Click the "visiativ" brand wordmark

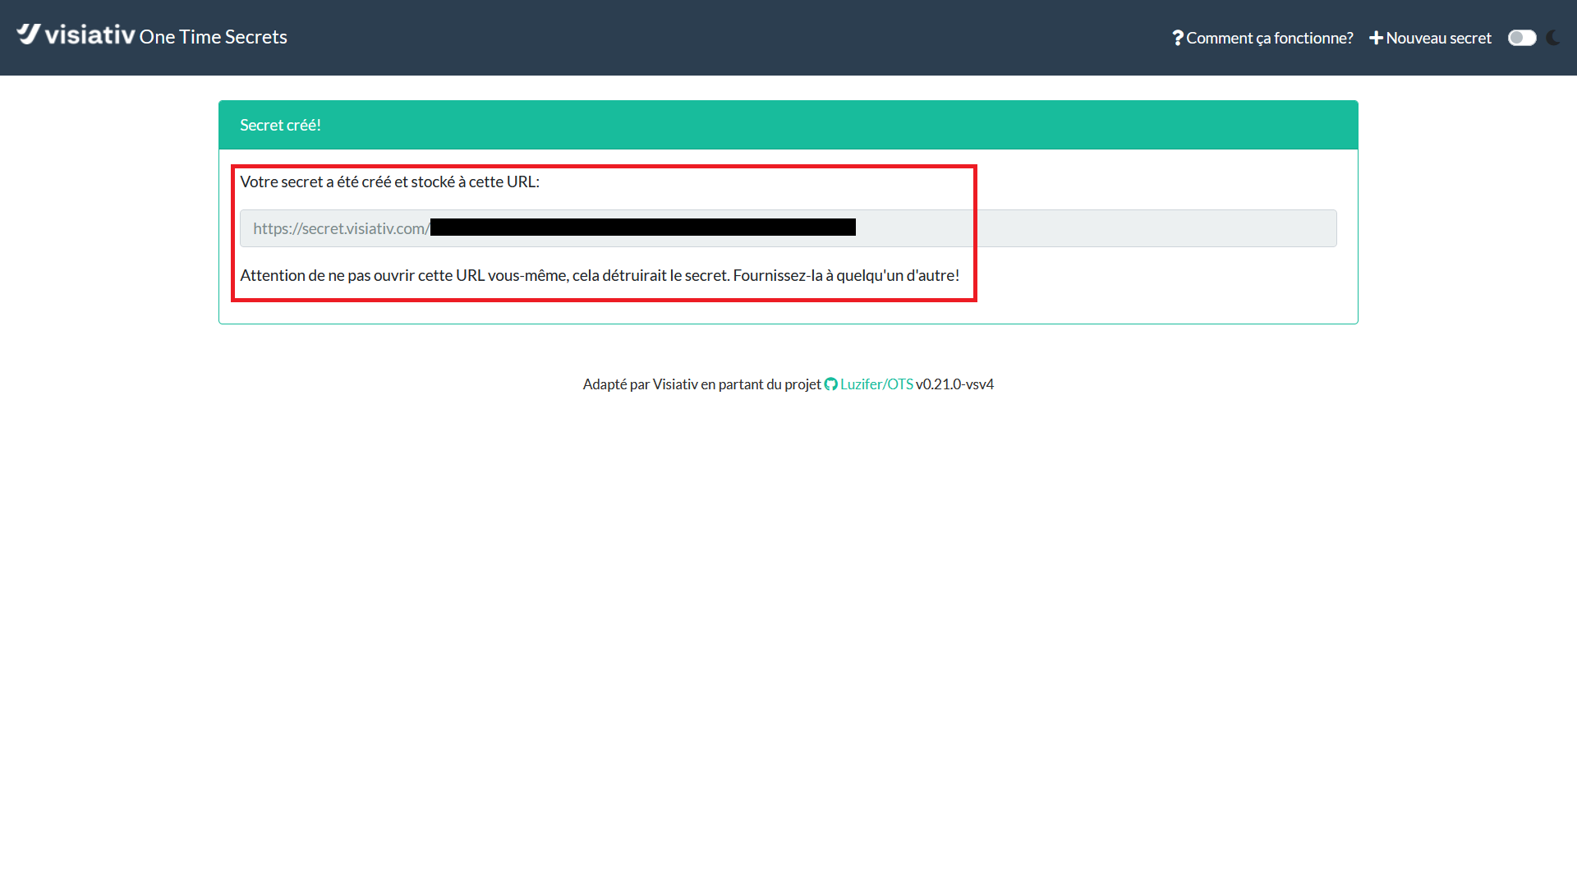click(x=90, y=34)
